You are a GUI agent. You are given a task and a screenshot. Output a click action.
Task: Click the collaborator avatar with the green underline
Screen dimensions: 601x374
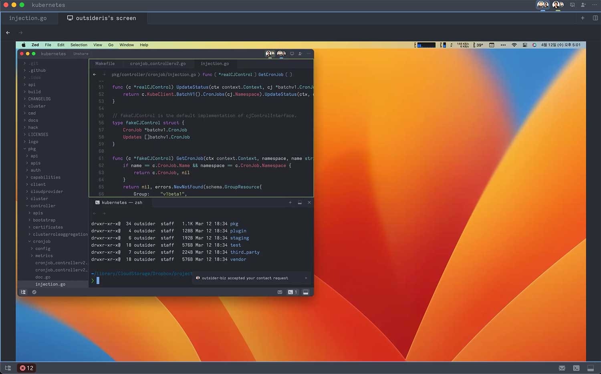pyautogui.click(x=558, y=5)
